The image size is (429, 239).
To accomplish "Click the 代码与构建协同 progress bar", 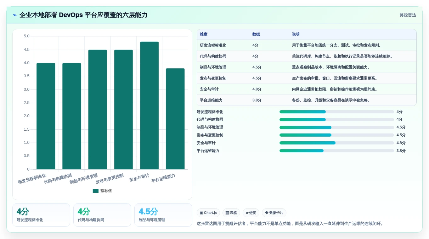I will (337, 120).
